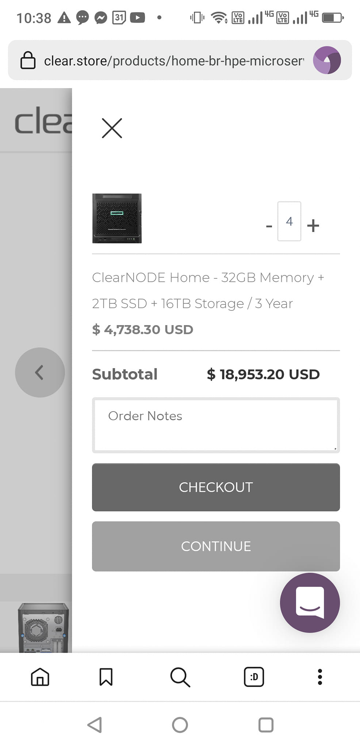Close the cart drawer with X

click(112, 128)
